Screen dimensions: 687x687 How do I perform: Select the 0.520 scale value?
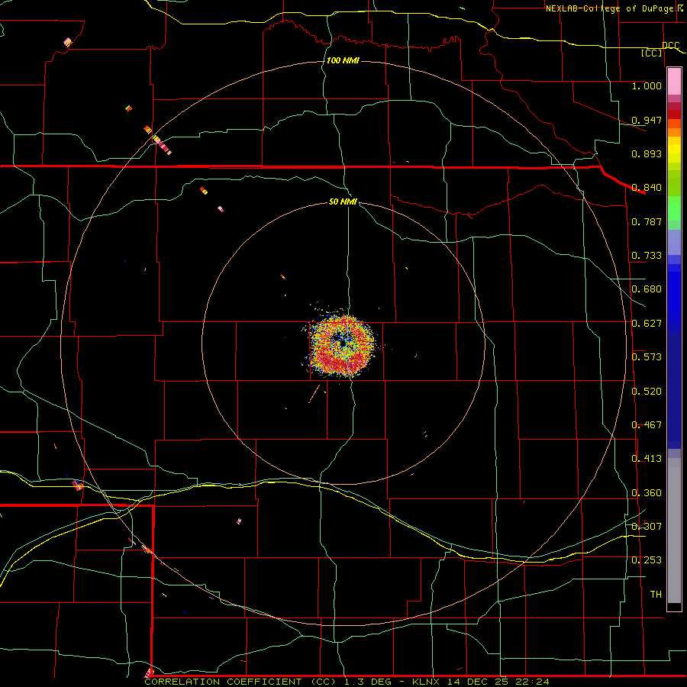[647, 392]
